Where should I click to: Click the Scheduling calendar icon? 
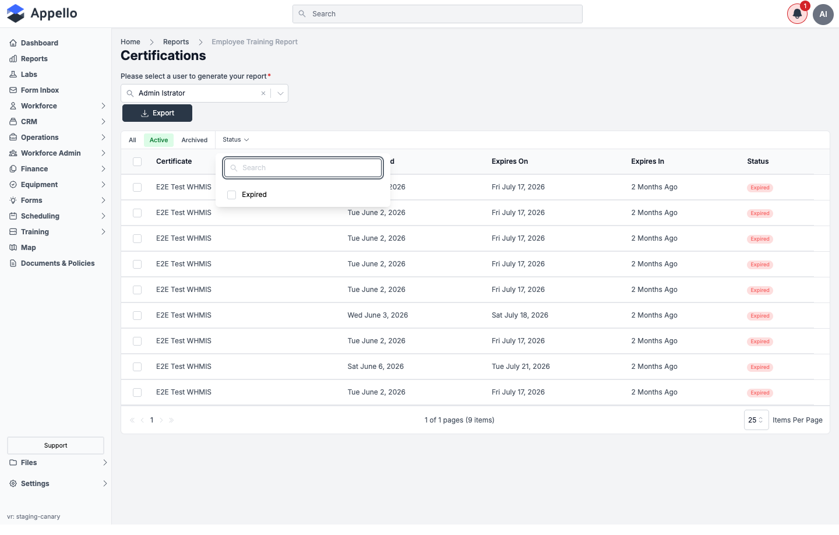coord(13,216)
